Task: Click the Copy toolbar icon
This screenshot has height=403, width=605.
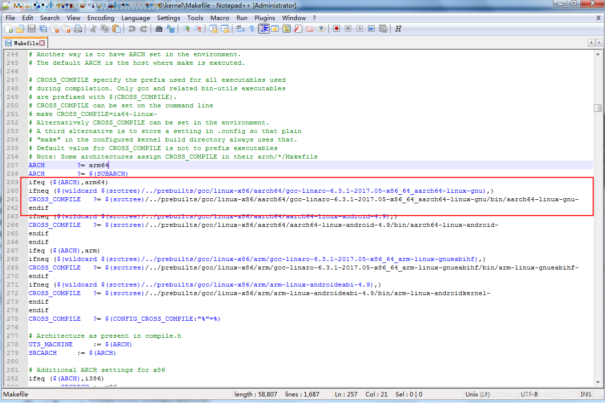Action: coord(105,29)
